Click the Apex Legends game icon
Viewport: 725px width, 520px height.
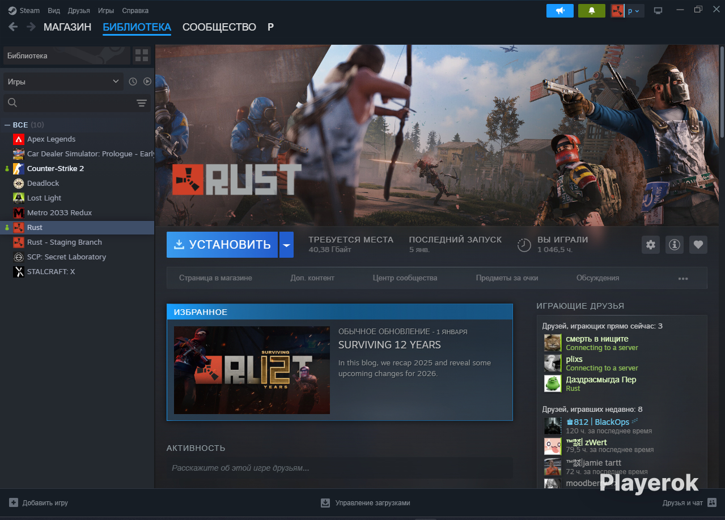tap(19, 139)
